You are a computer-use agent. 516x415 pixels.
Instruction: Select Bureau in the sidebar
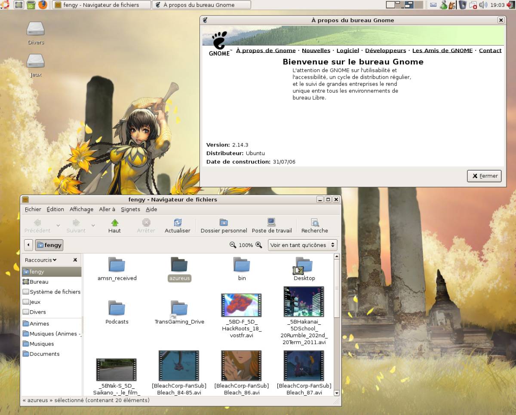pyautogui.click(x=52, y=282)
